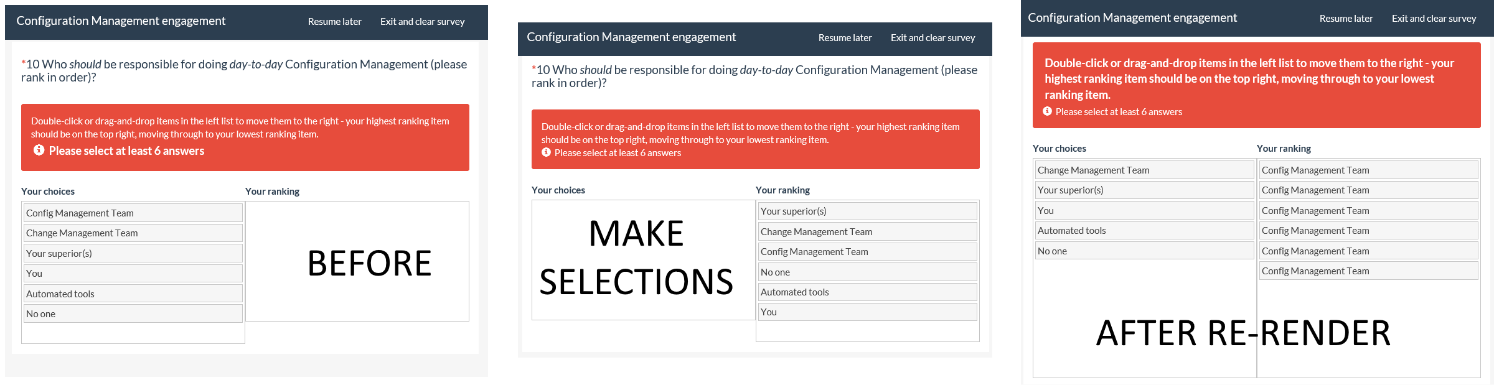
Task: Select Change Management Team in BEFORE panel choices
Action: coord(133,233)
